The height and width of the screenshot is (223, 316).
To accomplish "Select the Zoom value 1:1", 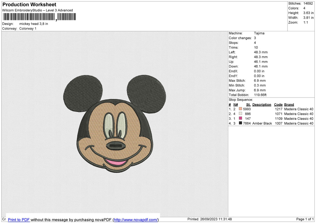I will [306, 22].
